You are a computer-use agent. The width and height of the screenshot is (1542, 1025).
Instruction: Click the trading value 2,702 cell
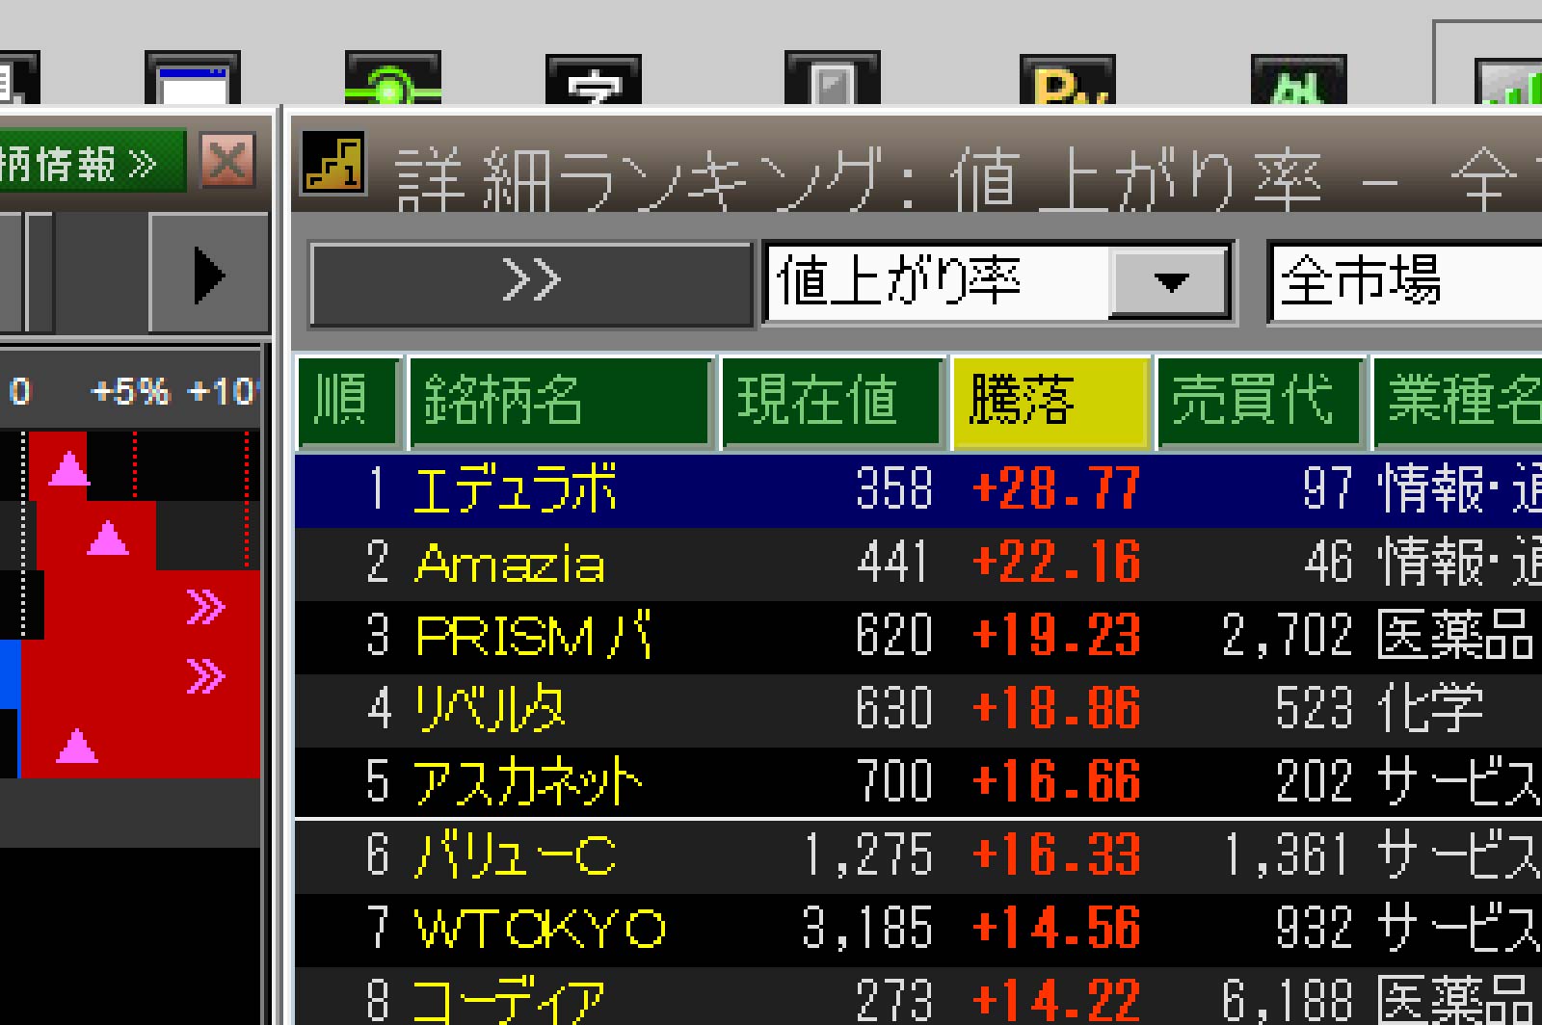(x=1288, y=635)
